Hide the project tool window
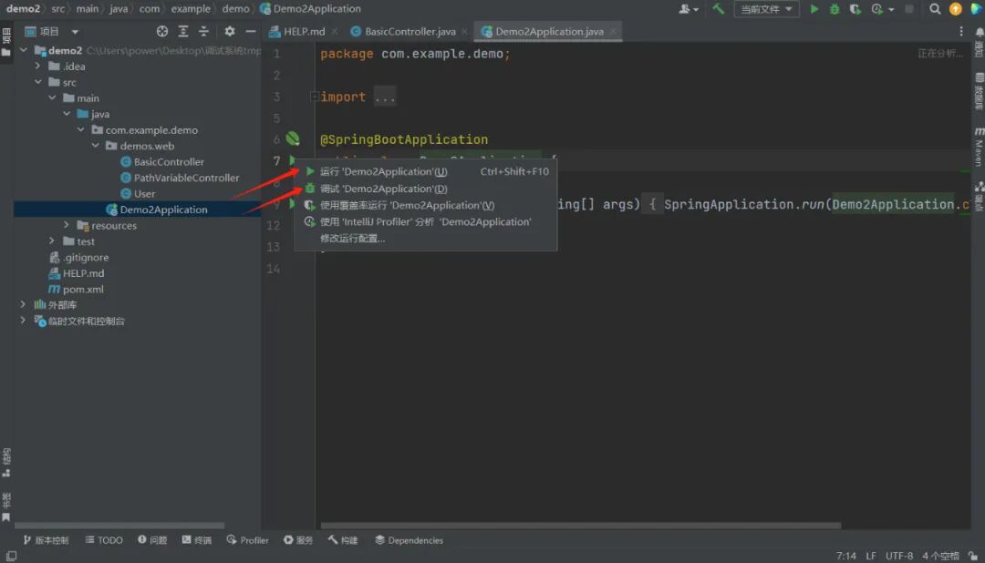Screen dimensions: 985x563 [x=251, y=31]
